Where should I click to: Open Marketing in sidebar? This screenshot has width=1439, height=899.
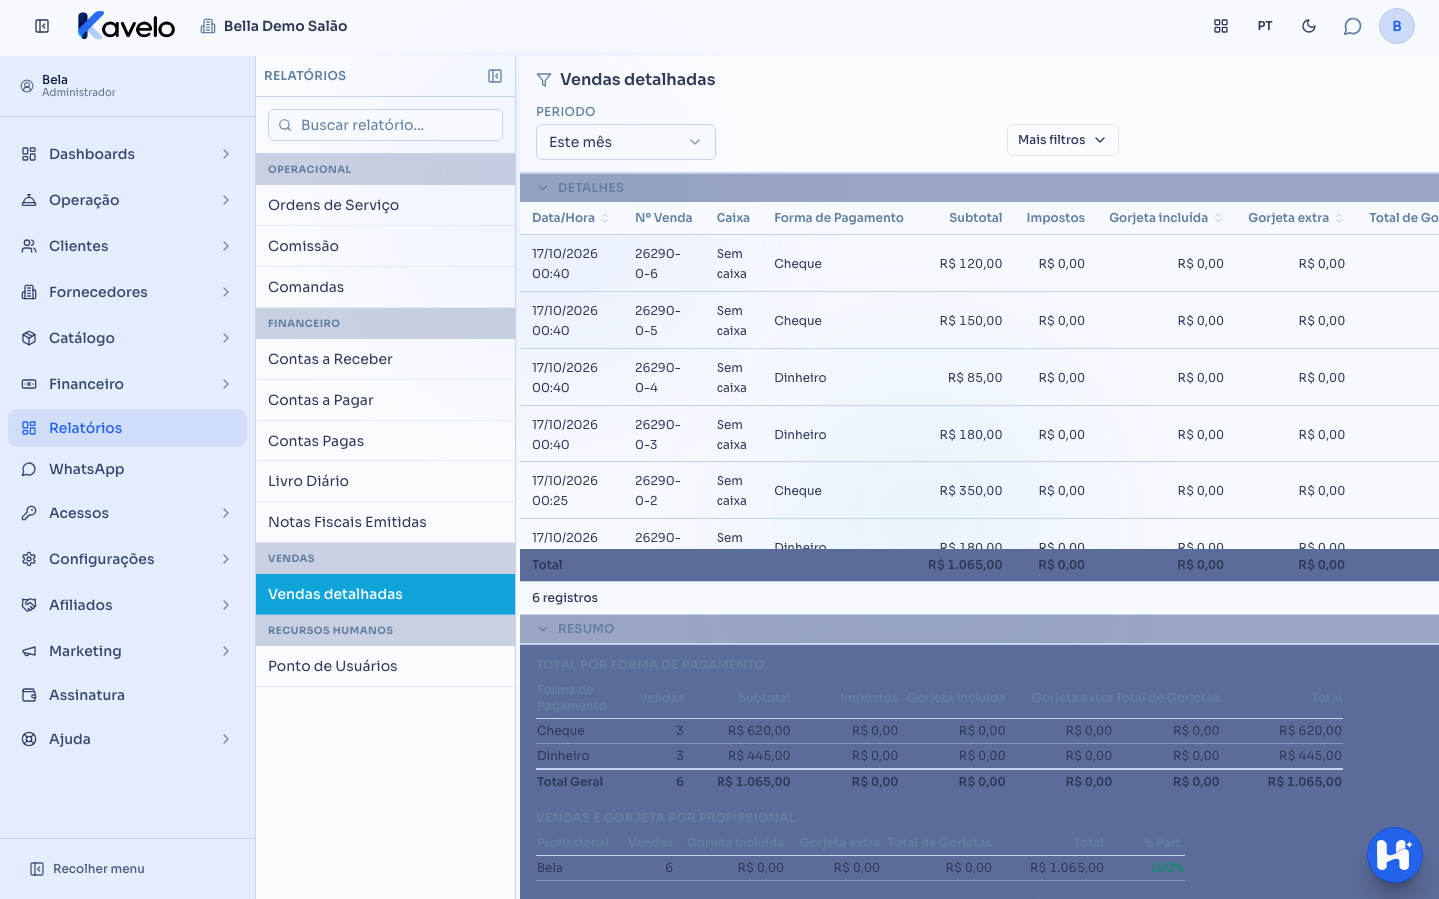coord(127,651)
